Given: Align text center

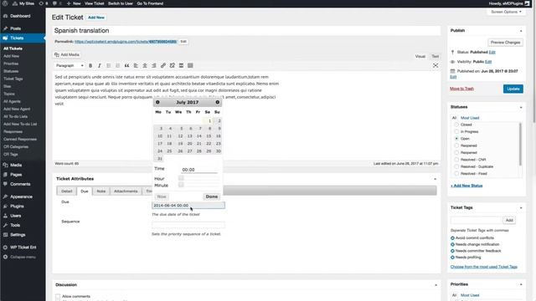Looking at the screenshot, I should [145, 65].
